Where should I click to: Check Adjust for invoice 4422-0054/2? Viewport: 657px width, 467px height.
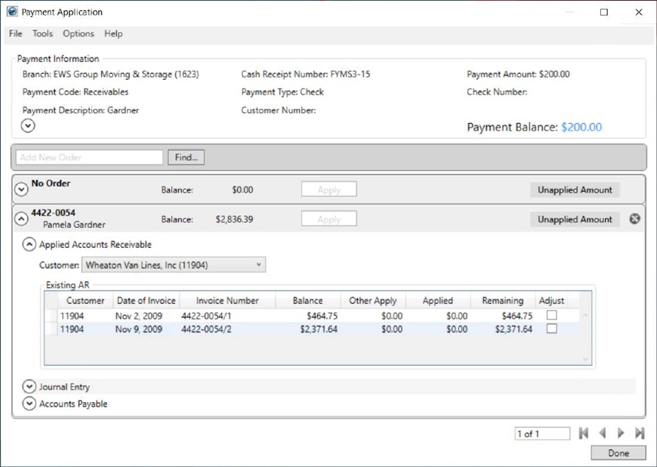[551, 329]
